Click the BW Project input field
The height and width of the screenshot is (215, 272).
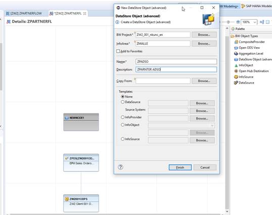point(163,34)
